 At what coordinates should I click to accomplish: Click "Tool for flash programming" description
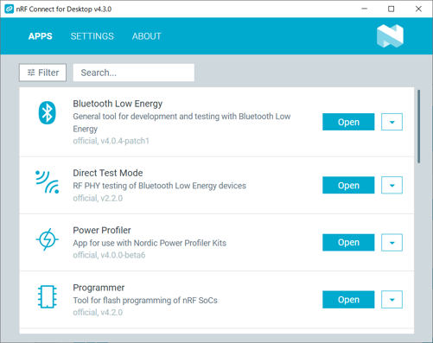pyautogui.click(x=145, y=301)
